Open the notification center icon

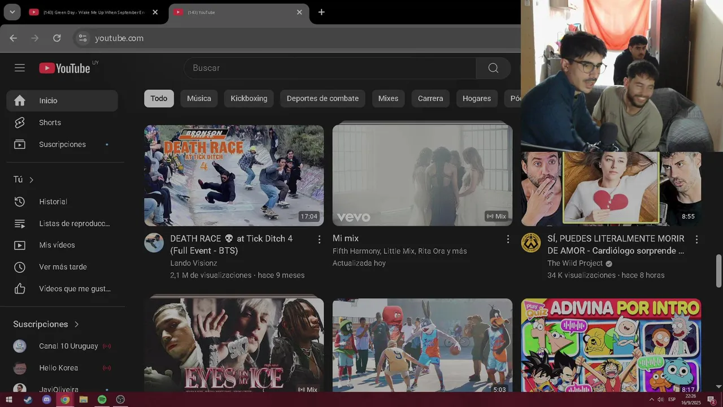click(x=712, y=400)
